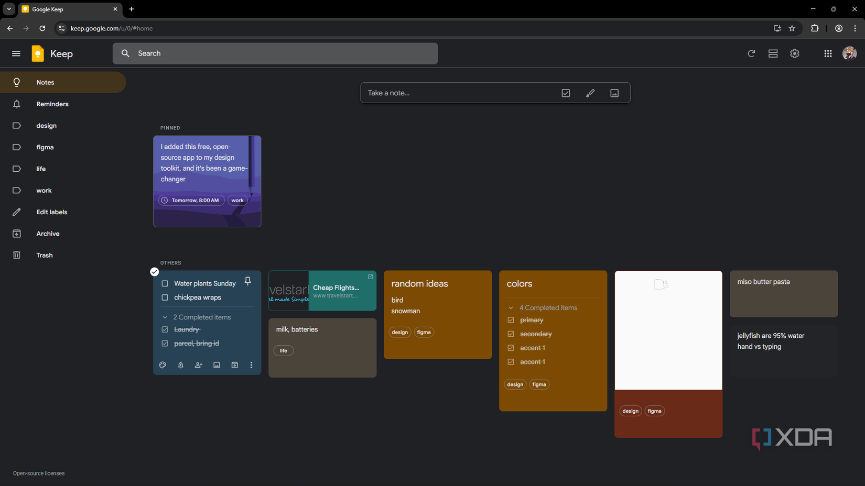Unpin the Water plants Sunday note

click(x=247, y=281)
